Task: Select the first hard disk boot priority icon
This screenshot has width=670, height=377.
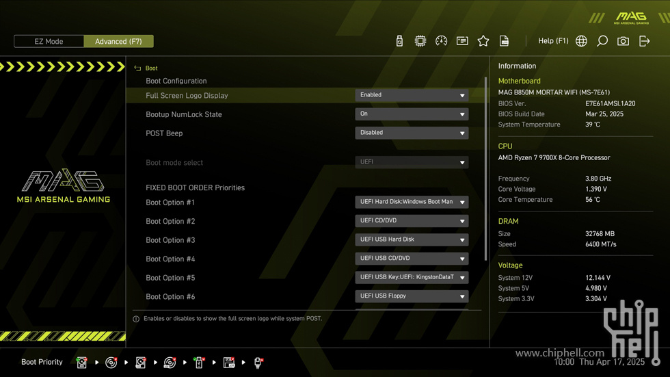Action: click(81, 363)
